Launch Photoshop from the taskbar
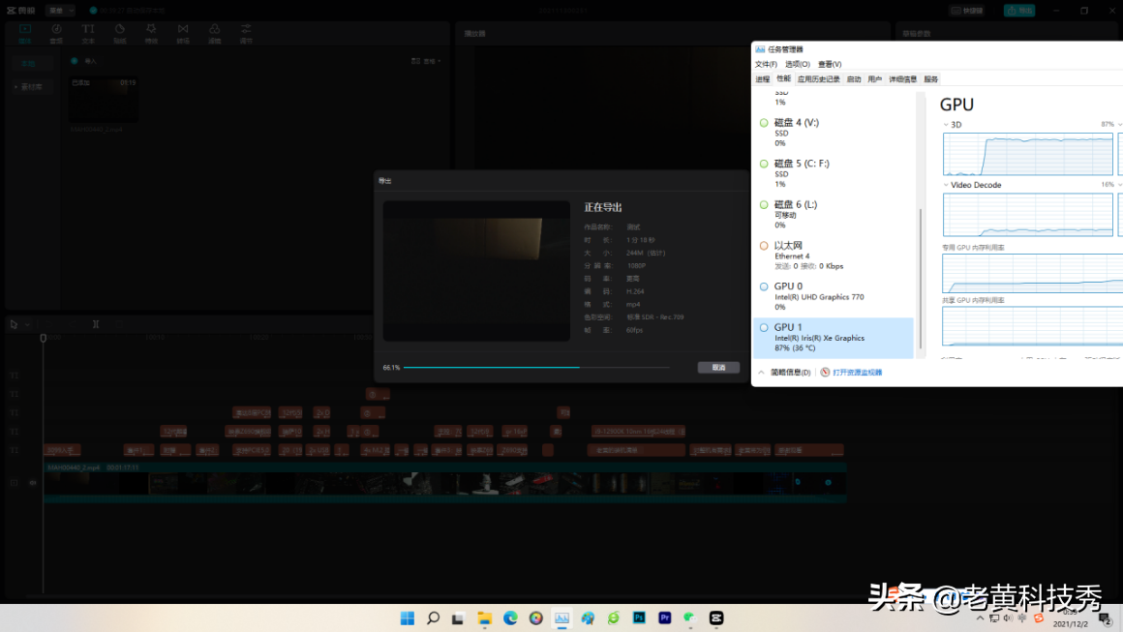1123x632 pixels. click(x=639, y=618)
